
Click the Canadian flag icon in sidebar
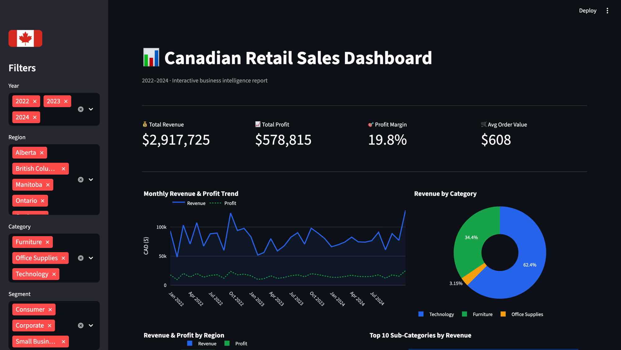(x=25, y=38)
